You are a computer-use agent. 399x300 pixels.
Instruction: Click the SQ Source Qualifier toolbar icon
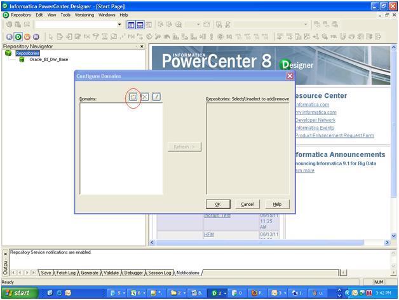[x=229, y=37]
